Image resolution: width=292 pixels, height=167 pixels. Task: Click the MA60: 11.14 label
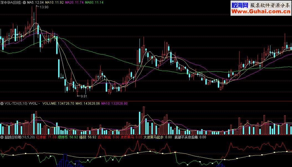click(x=94, y=2)
